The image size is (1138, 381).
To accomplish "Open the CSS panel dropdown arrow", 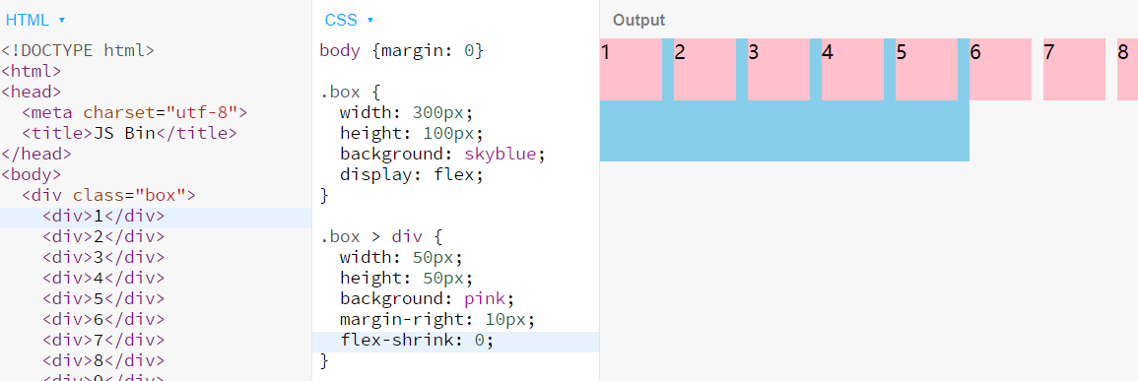I will (x=370, y=20).
